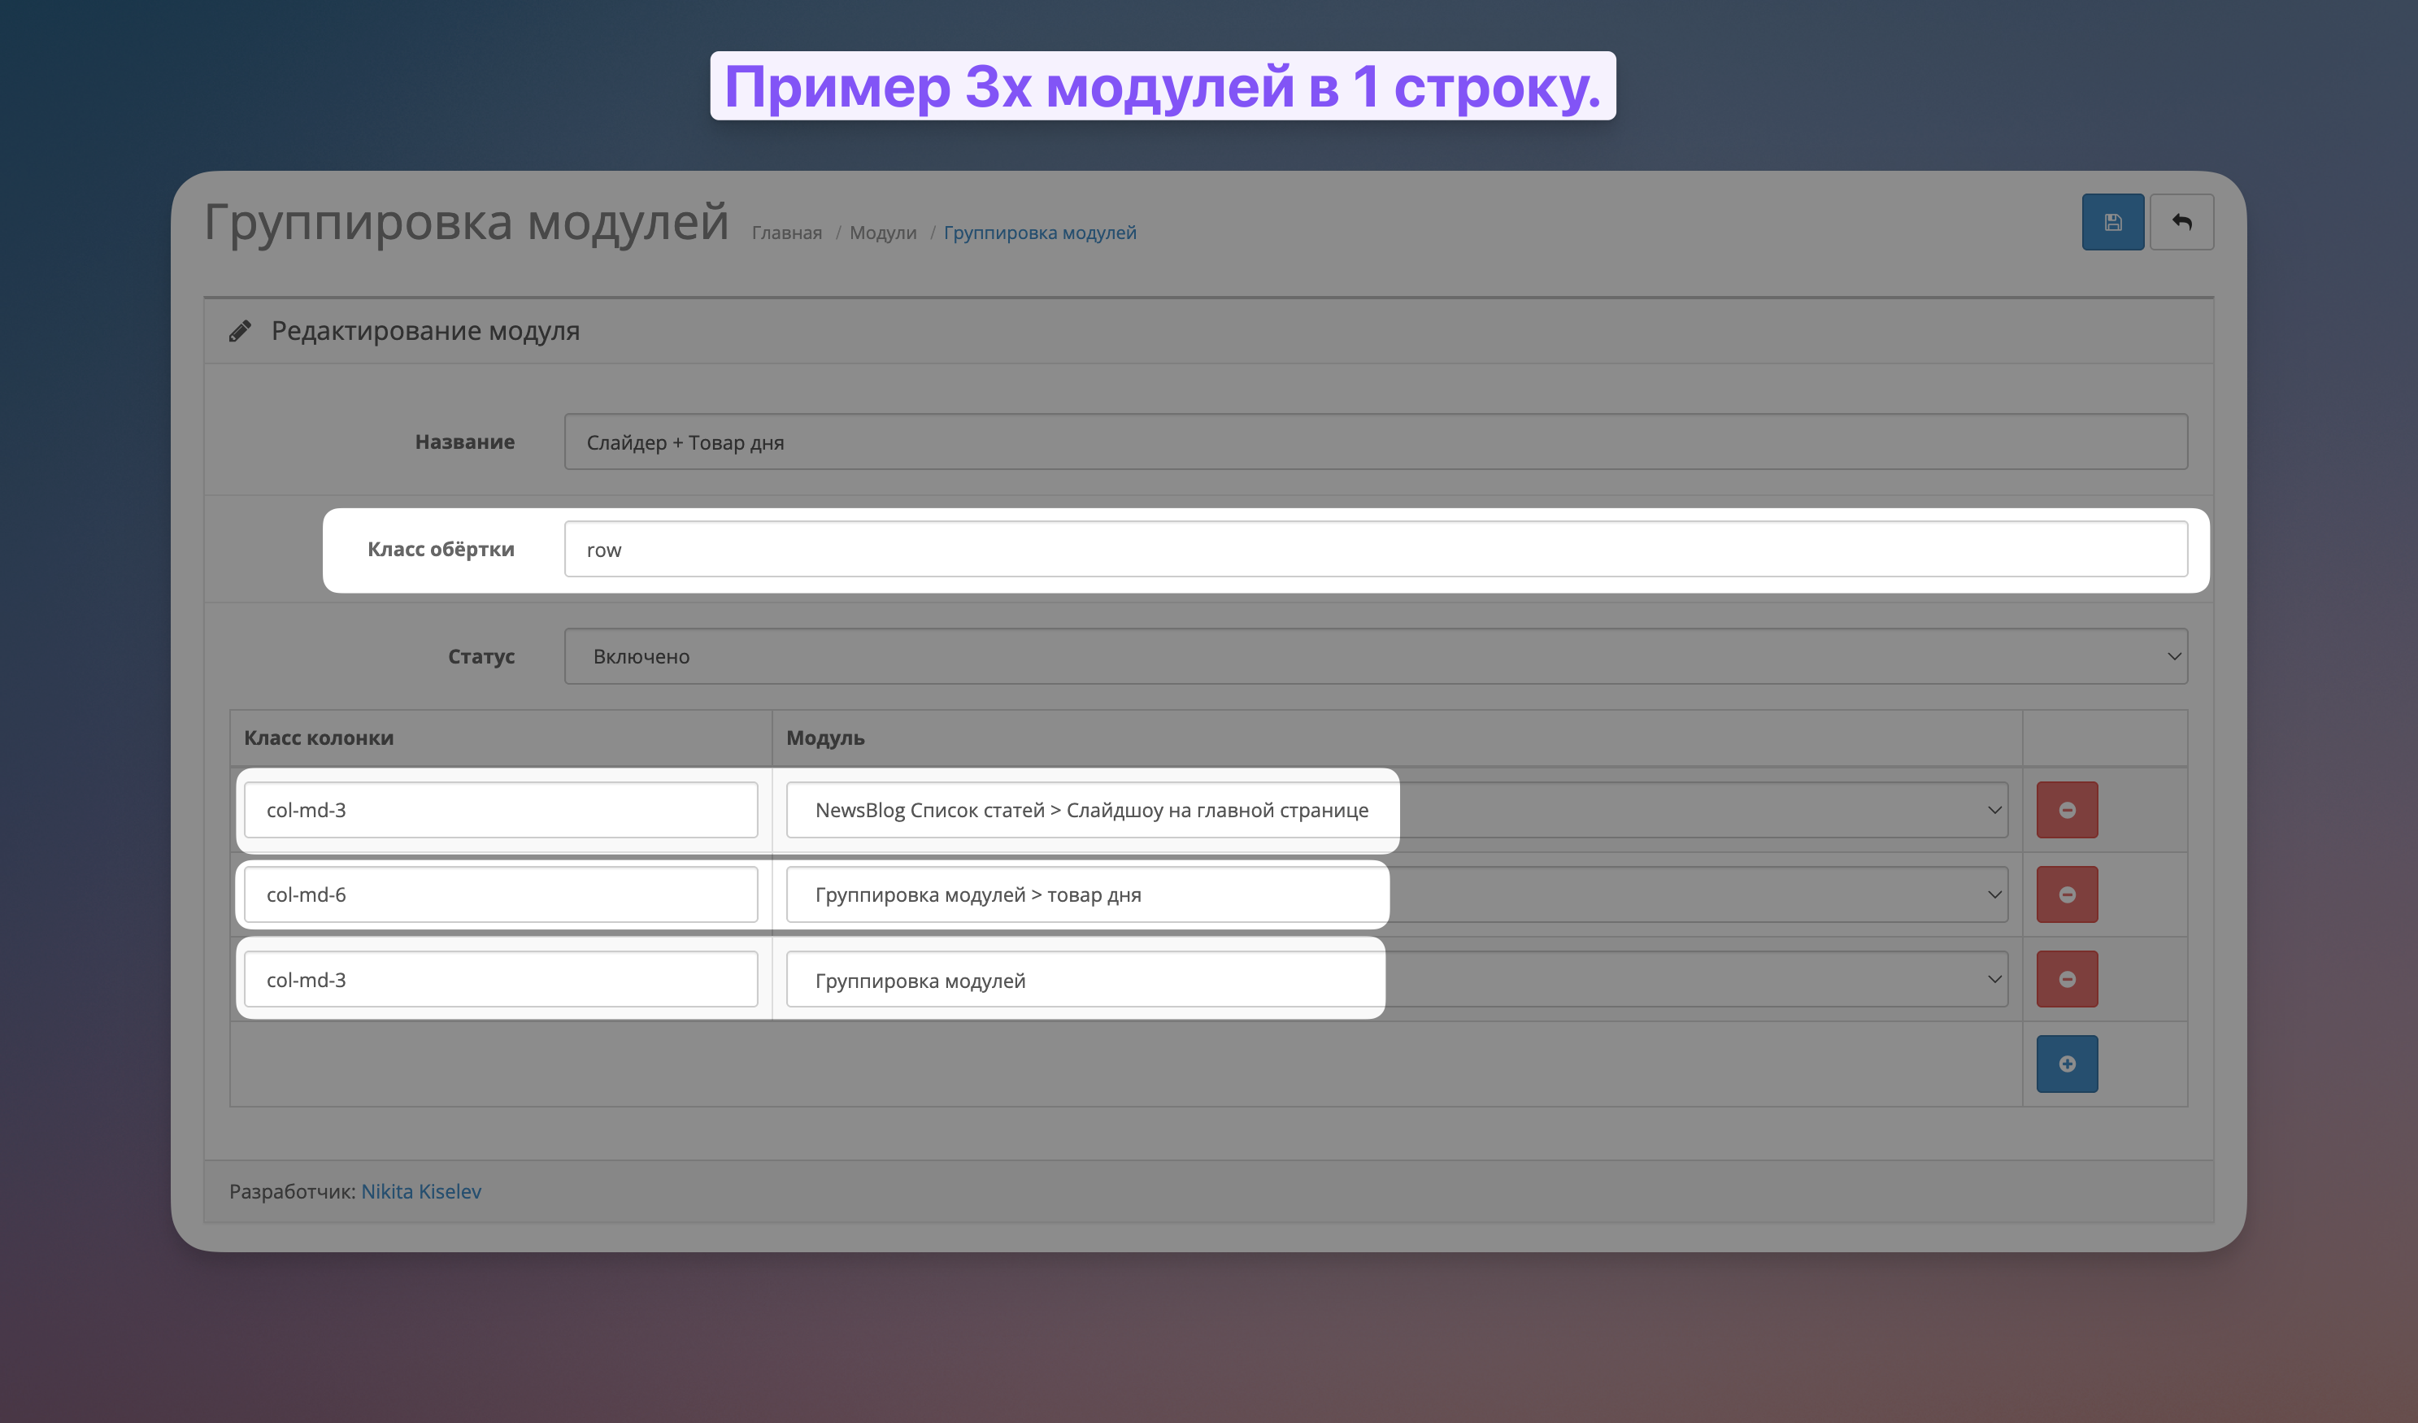Edit third row column class col-md-3
The image size is (2418, 1423).
501,979
